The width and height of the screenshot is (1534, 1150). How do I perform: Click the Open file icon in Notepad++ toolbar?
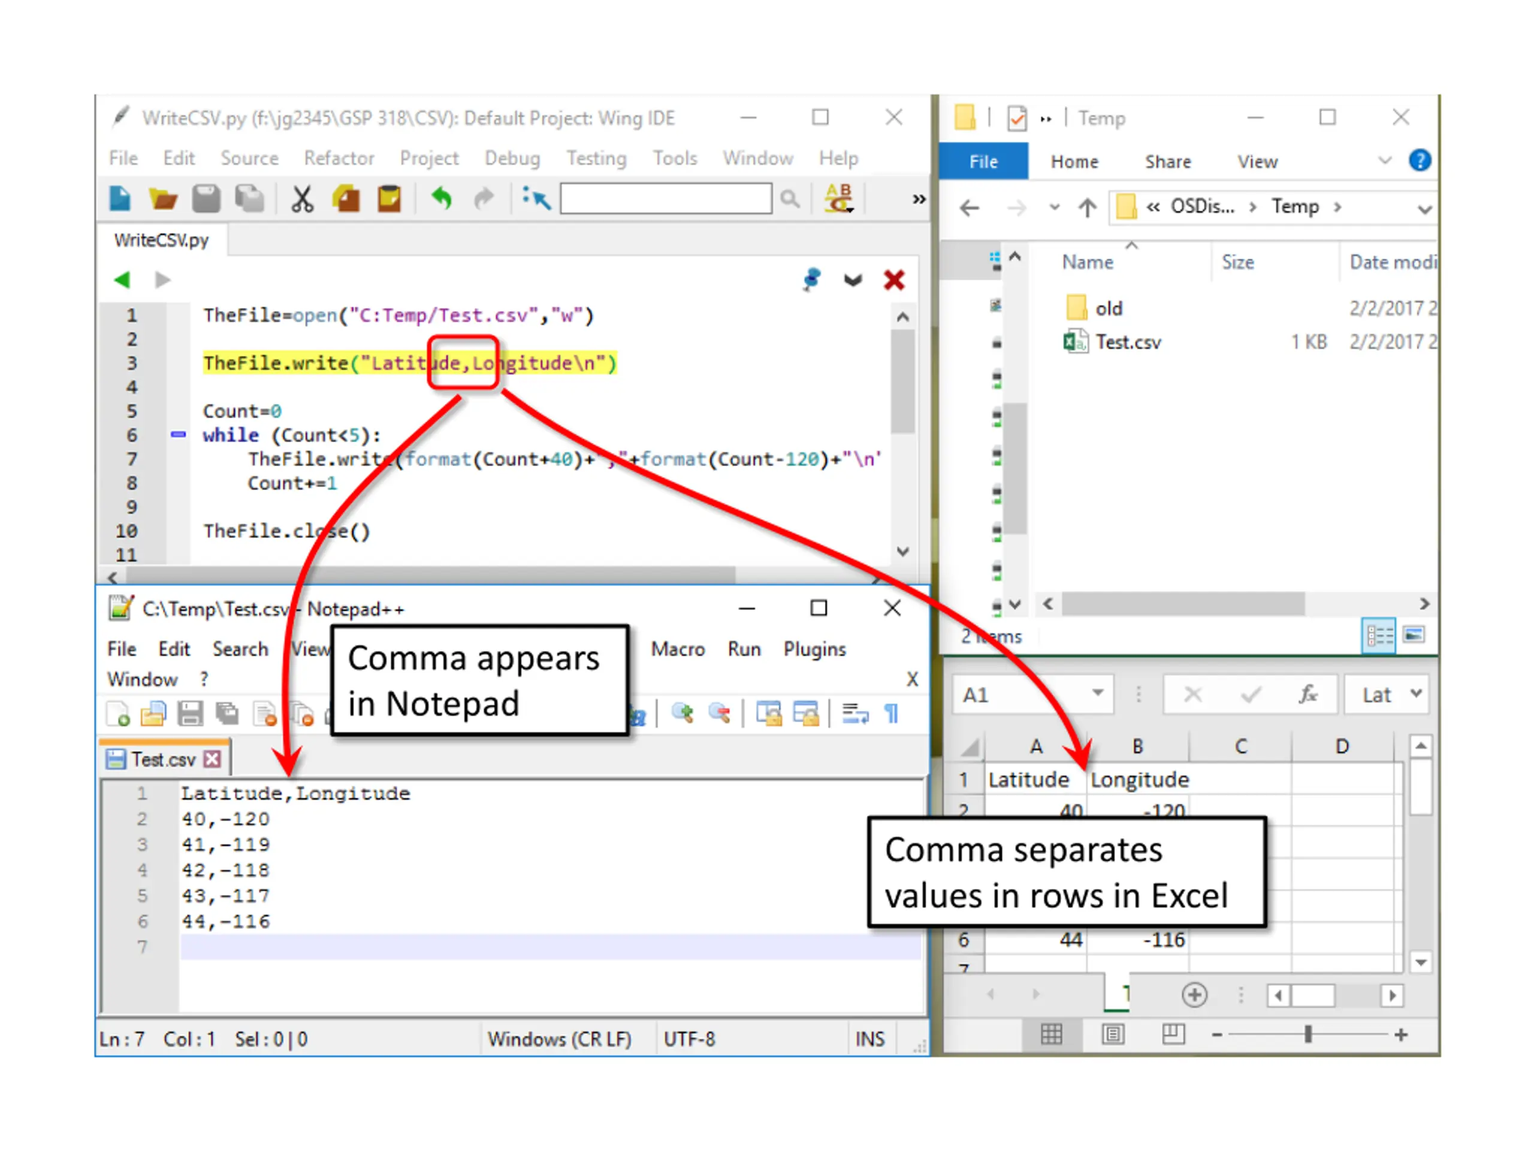(153, 713)
